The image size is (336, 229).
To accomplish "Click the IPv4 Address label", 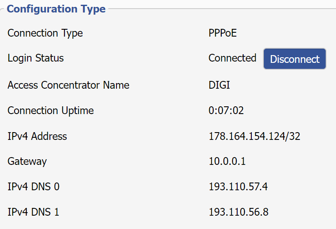I will click(x=37, y=136).
